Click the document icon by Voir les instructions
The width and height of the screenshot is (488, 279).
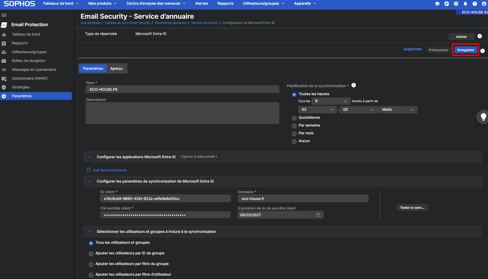click(x=88, y=170)
